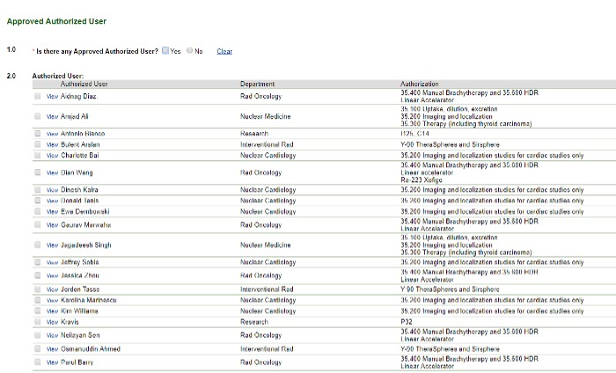The width and height of the screenshot is (616, 373).
Task: Select the Parul Barry checkbox
Action: pyautogui.click(x=38, y=362)
